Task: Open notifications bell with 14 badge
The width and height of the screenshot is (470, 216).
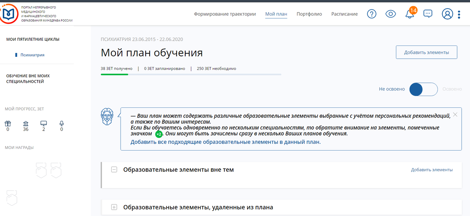Action: click(410, 13)
